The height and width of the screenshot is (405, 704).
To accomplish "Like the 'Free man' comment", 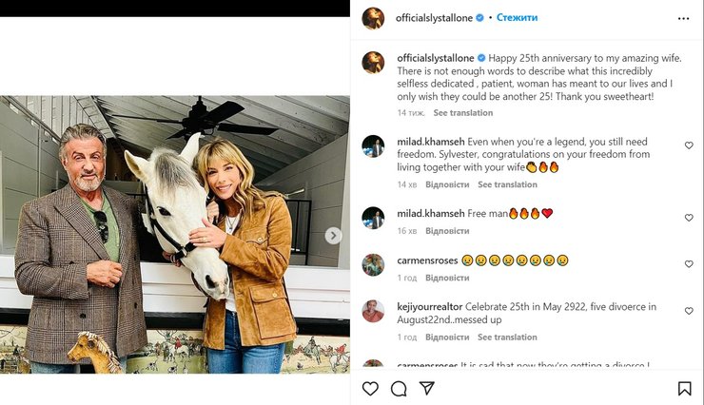I will 689,218.
